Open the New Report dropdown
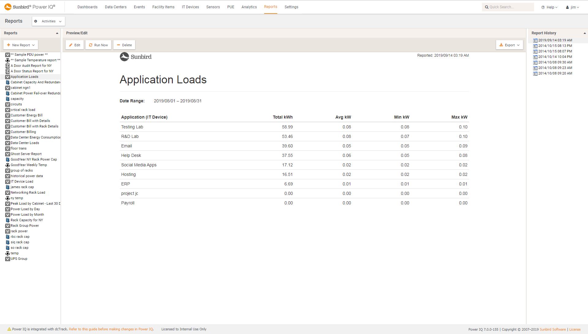The image size is (588, 334). click(21, 45)
